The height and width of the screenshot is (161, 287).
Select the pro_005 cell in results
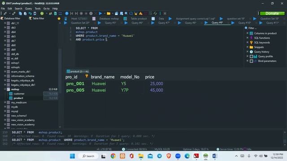click(75, 90)
